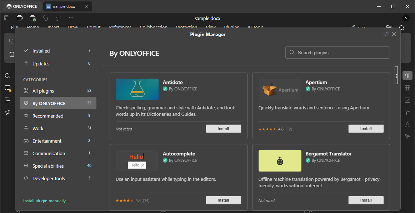Image resolution: width=415 pixels, height=213 pixels.
Task: Show Installed plugins list
Action: coord(58,51)
